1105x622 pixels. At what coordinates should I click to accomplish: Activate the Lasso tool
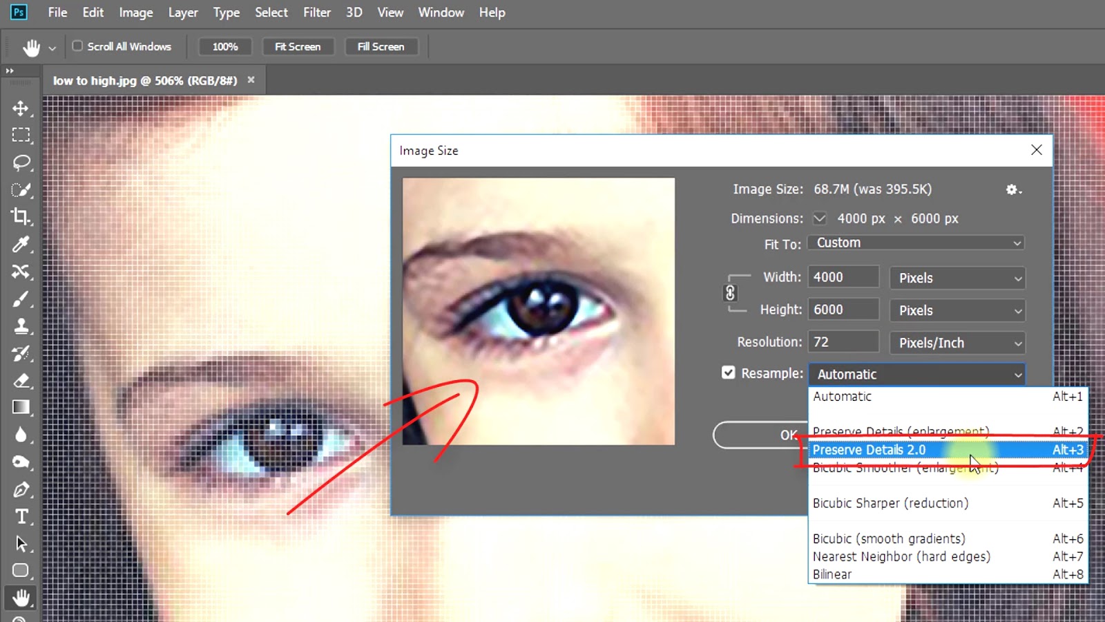coord(21,162)
